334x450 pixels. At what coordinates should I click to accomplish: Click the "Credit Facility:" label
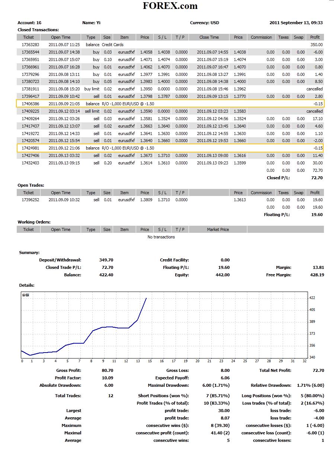pyautogui.click(x=174, y=260)
